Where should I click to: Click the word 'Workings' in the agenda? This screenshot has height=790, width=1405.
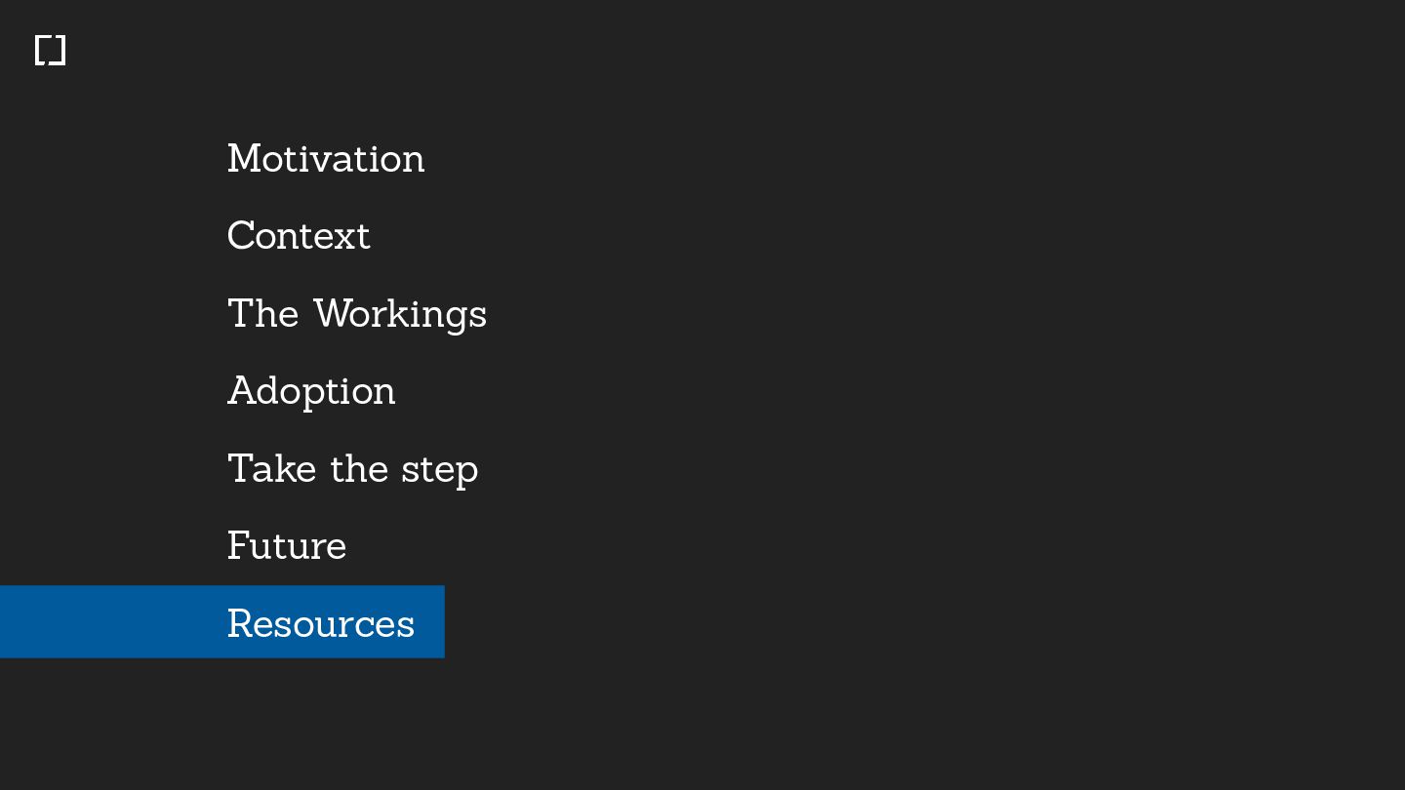[400, 314]
